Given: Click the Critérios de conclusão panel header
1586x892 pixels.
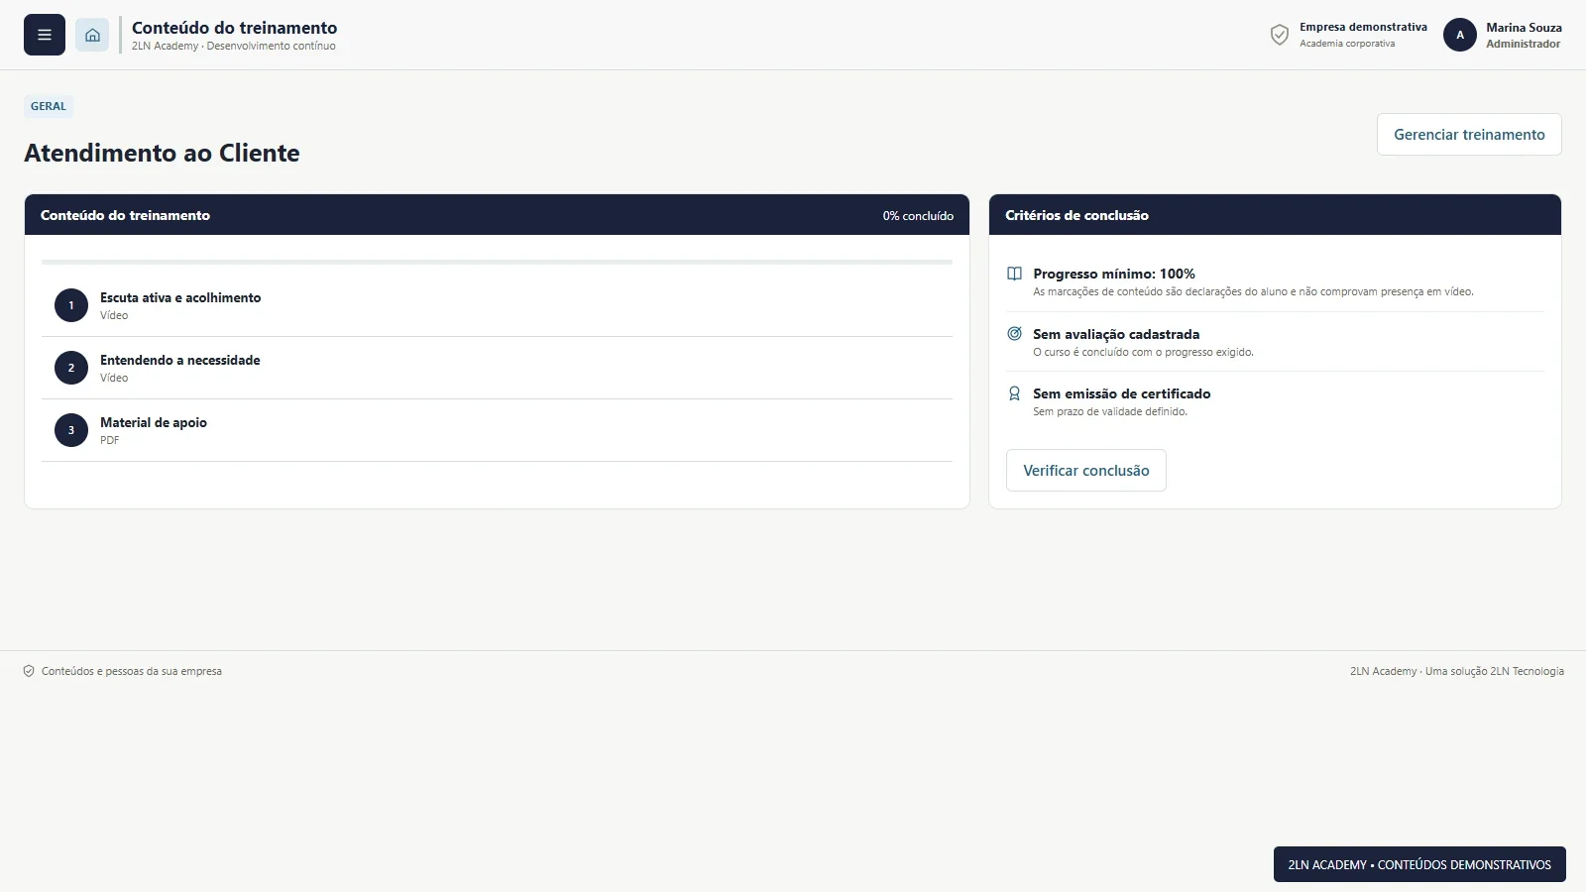Looking at the screenshot, I should coord(1275,215).
